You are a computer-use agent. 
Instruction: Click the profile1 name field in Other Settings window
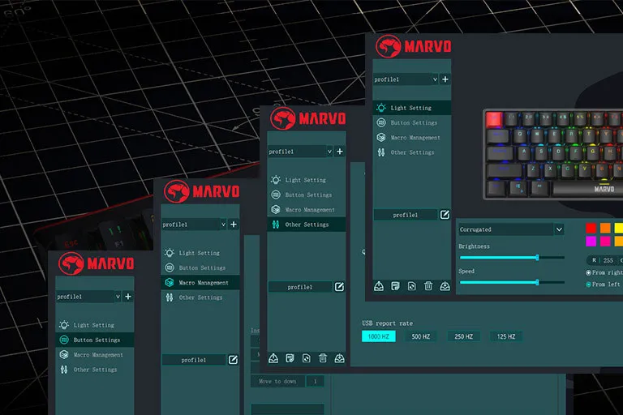pyautogui.click(x=300, y=287)
